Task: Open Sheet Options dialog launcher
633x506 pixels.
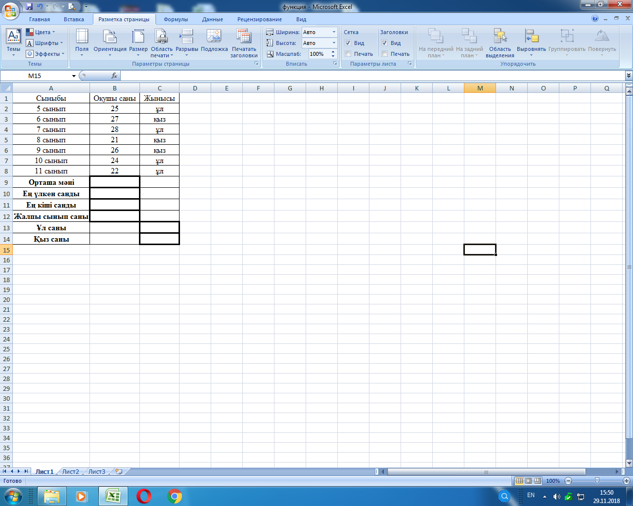Action: [x=410, y=64]
